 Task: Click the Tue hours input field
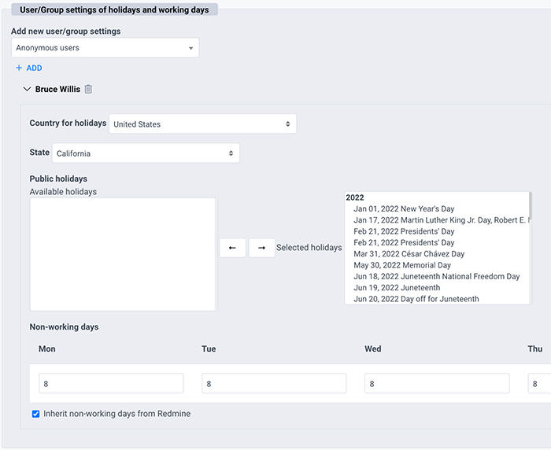point(274,383)
